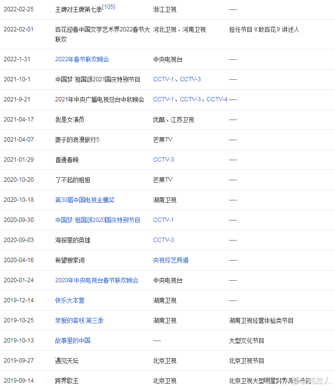The width and height of the screenshot is (335, 390).
Task: Select the date 2019-10-13
Action: point(19,341)
